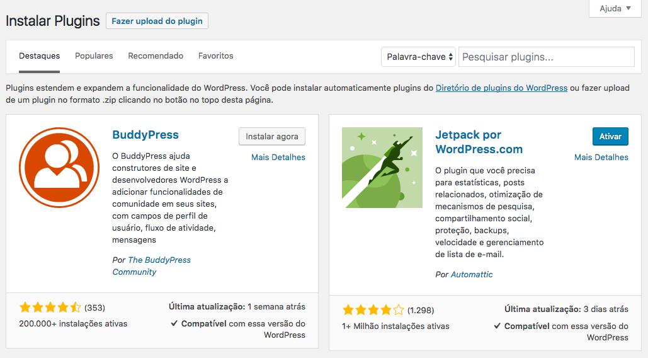Viewport: 648px width, 358px height.
Task: Click the 200.000+ instalações ativas text
Action: [73, 324]
